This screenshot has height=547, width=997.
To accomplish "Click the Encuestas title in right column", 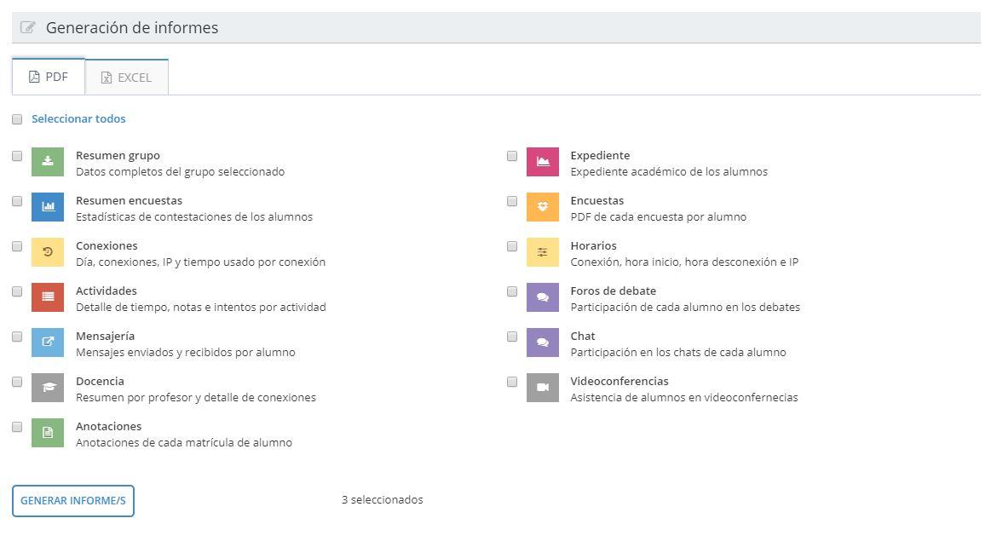I will pyautogui.click(x=597, y=200).
